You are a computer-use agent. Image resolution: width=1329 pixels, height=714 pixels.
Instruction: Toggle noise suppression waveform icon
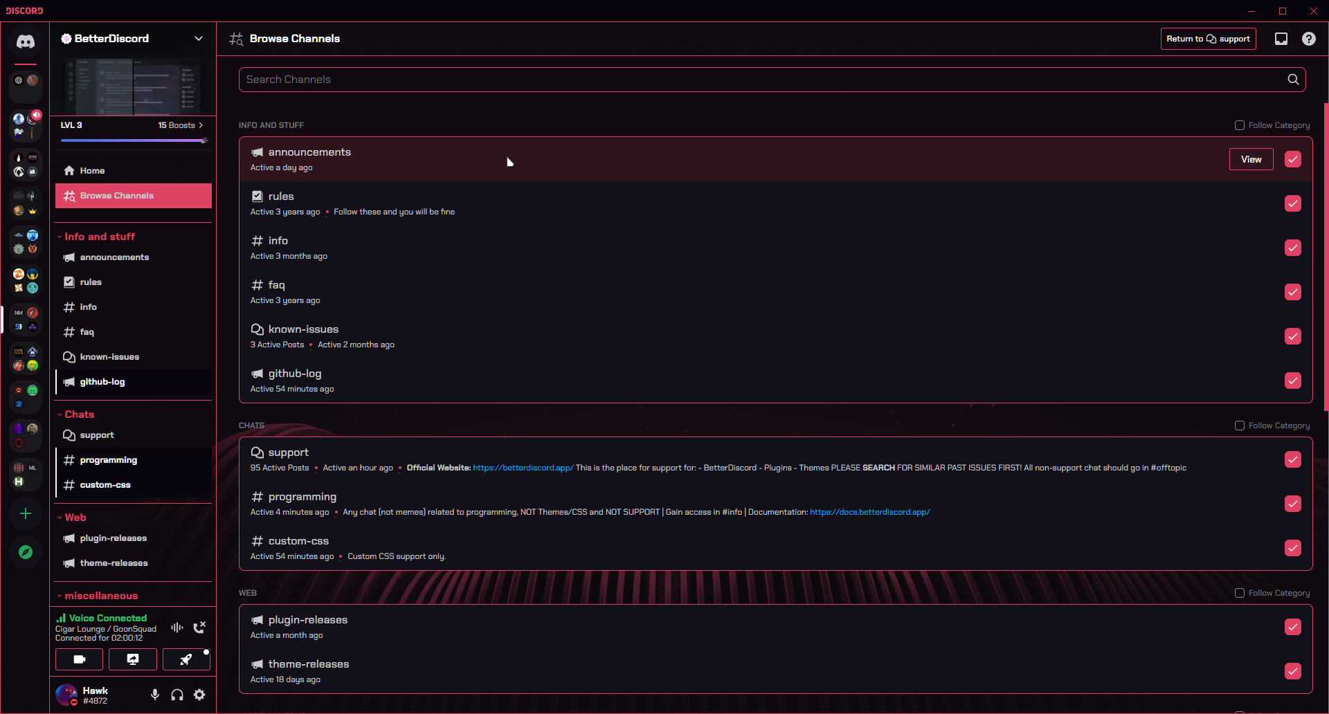coord(177,628)
